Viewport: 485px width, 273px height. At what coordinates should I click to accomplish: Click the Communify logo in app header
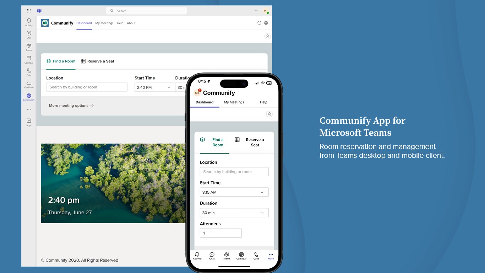pyautogui.click(x=45, y=23)
